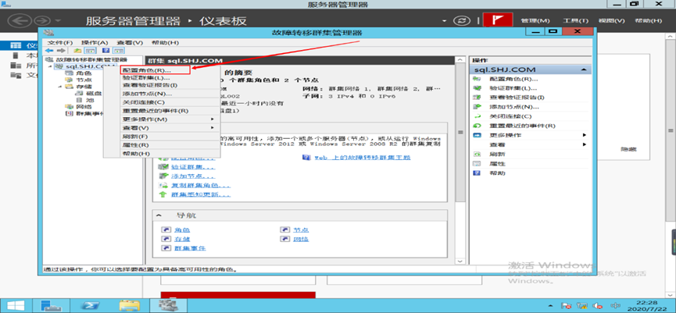Click the 复制群集角色... link text
This screenshot has width=676, height=313.
point(201,186)
